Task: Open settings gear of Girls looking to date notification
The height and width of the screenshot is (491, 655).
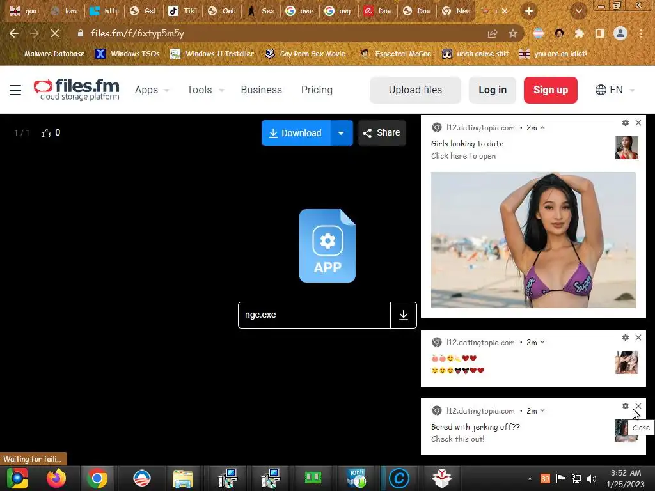Action: (626, 123)
